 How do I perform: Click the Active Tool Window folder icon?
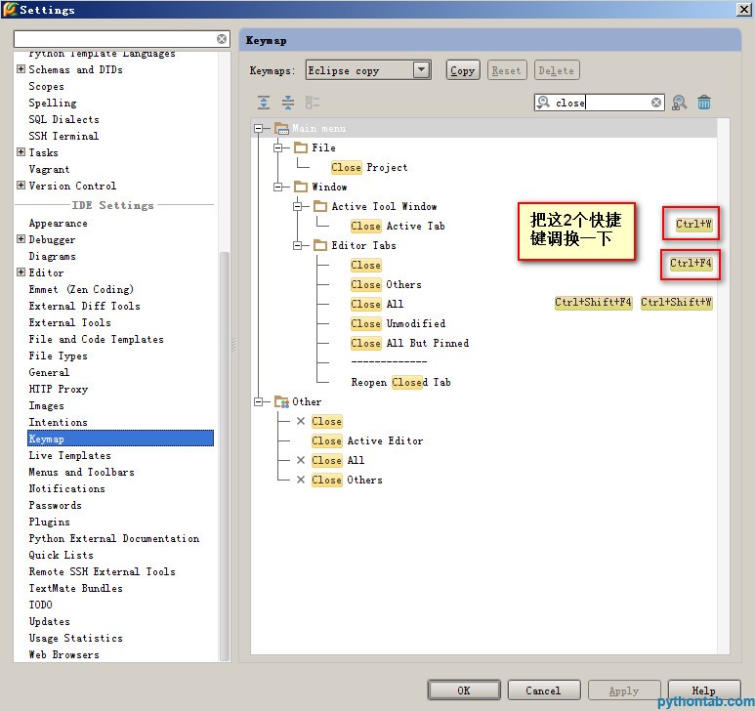click(320, 206)
